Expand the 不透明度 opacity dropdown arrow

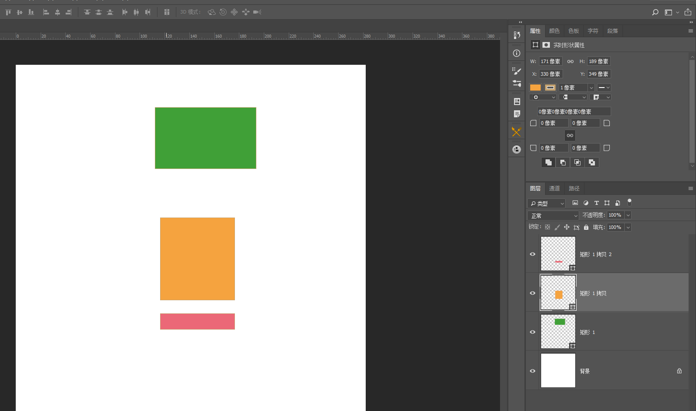pos(628,215)
